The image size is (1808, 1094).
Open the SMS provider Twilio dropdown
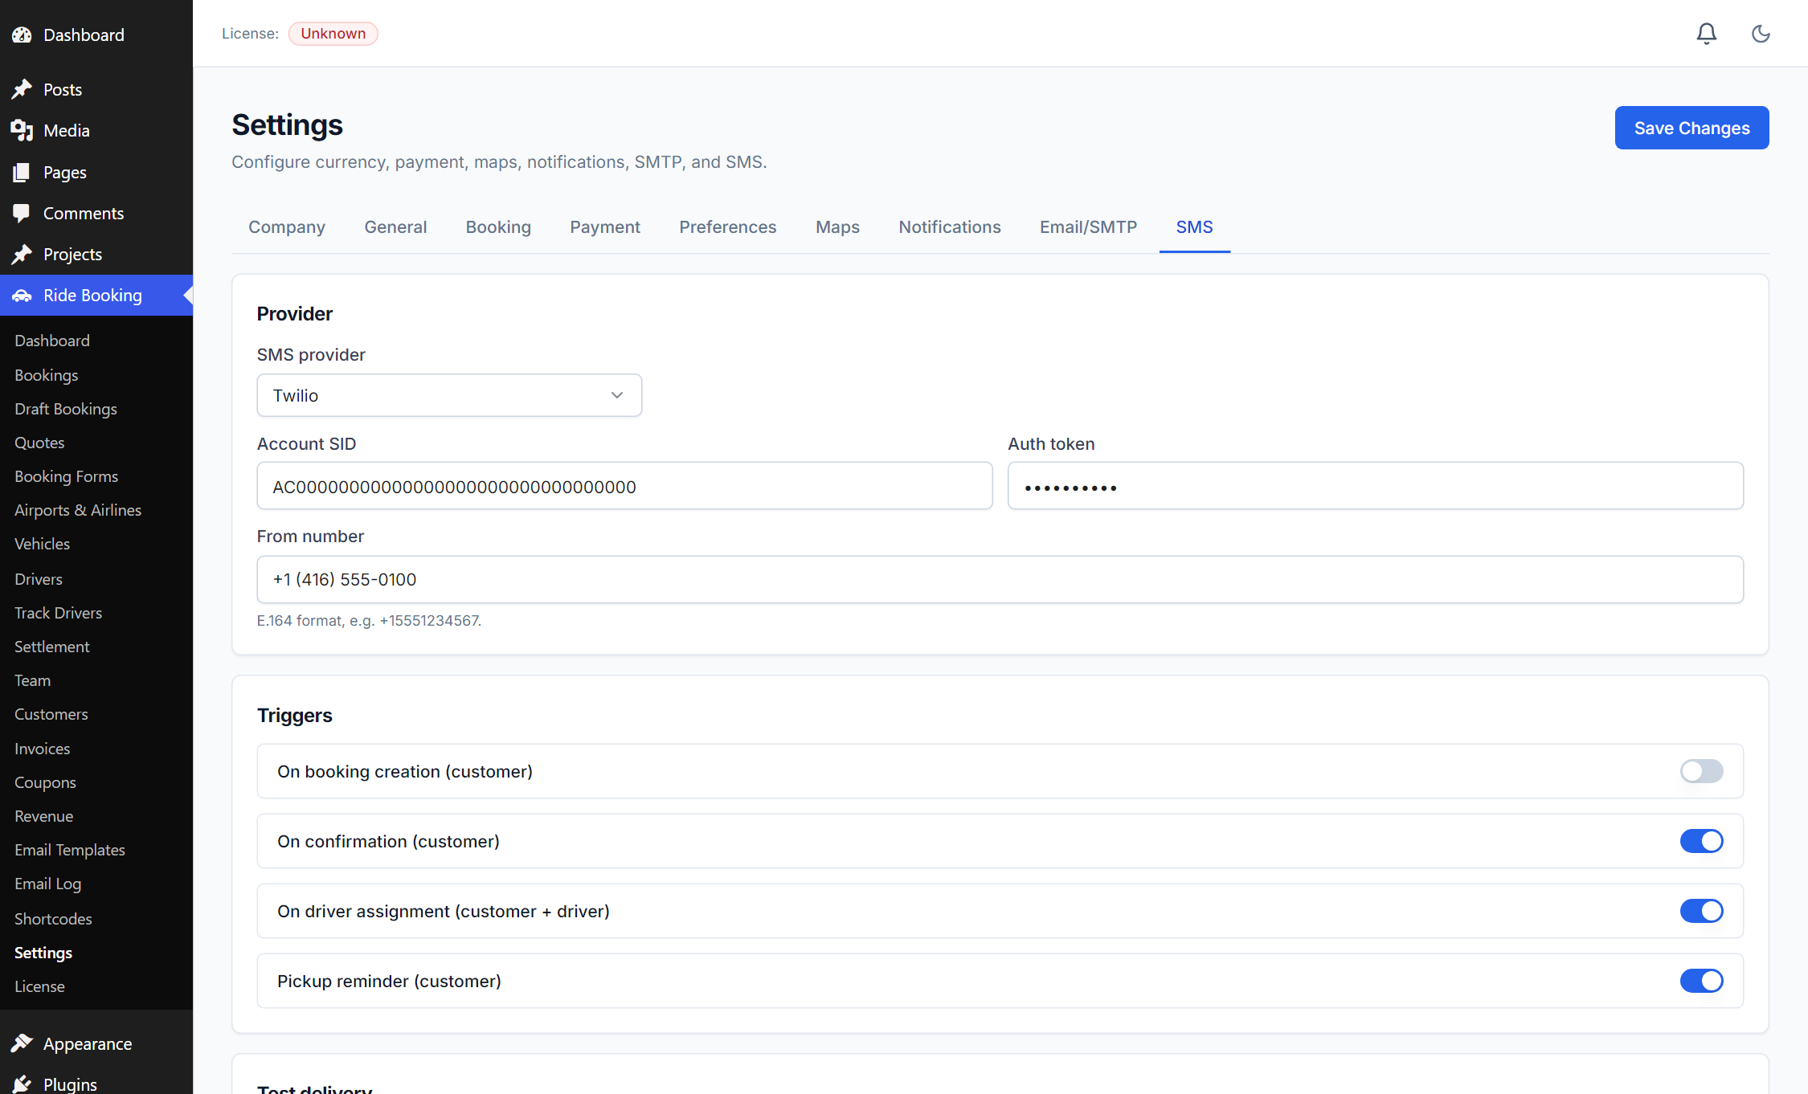[449, 395]
